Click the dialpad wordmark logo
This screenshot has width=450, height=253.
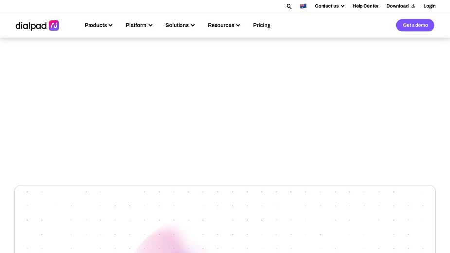pos(31,26)
